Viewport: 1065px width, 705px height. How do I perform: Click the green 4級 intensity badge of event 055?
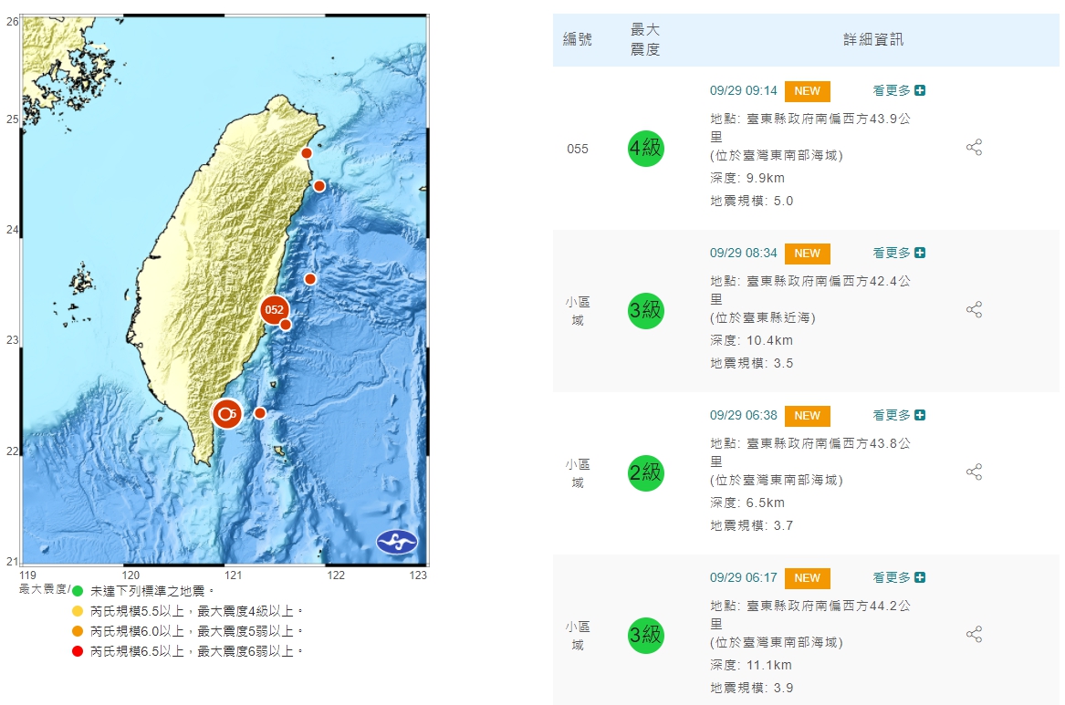[x=645, y=148]
